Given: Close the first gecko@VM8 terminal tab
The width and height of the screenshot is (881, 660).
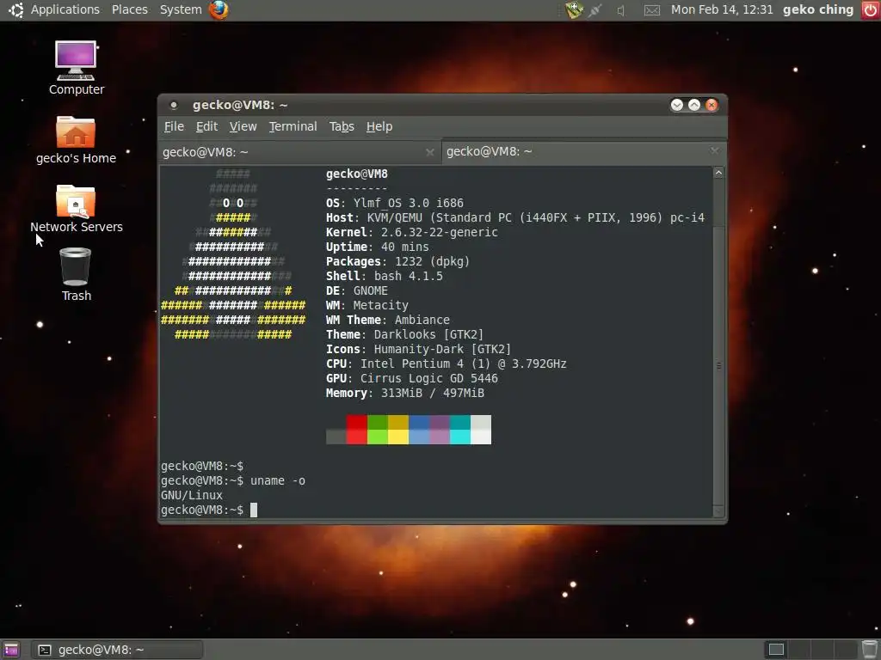Looking at the screenshot, I should click(430, 152).
